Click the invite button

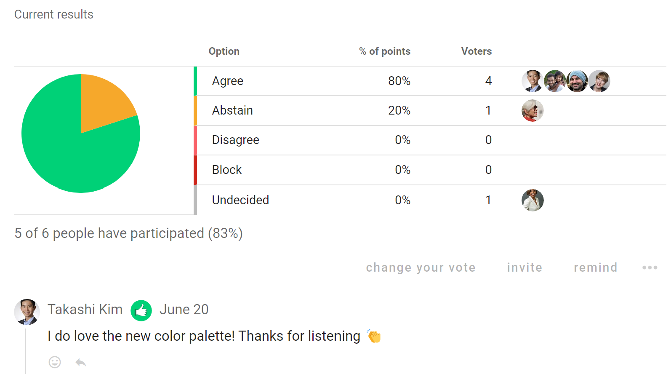point(525,267)
